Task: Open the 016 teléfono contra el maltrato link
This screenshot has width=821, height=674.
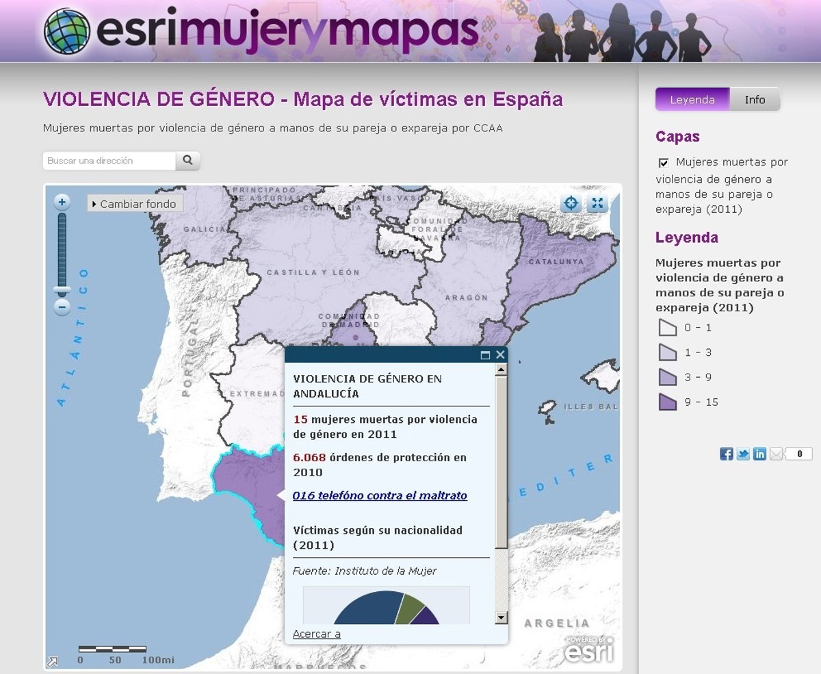Action: (380, 495)
